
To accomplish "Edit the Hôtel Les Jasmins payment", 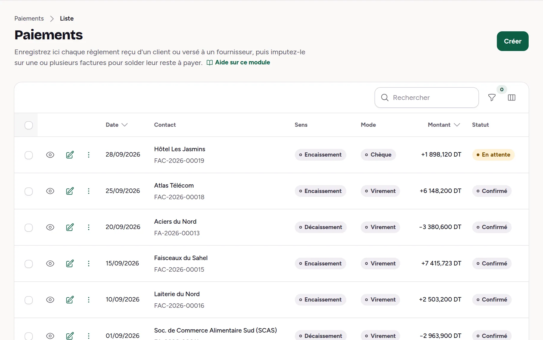I will pos(70,155).
